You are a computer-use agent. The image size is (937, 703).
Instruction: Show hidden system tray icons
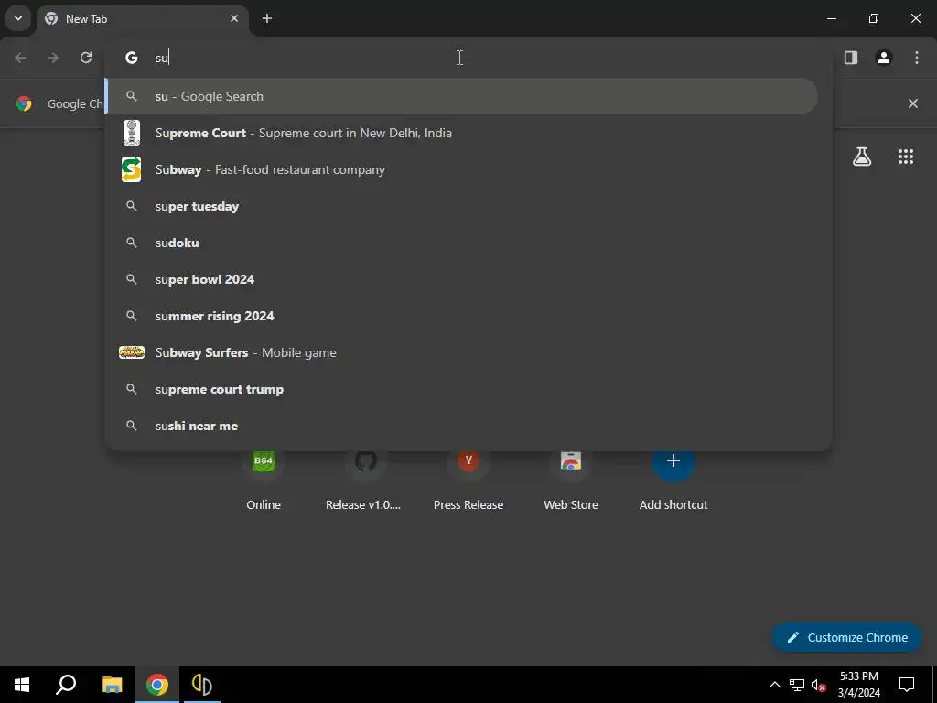[774, 685]
